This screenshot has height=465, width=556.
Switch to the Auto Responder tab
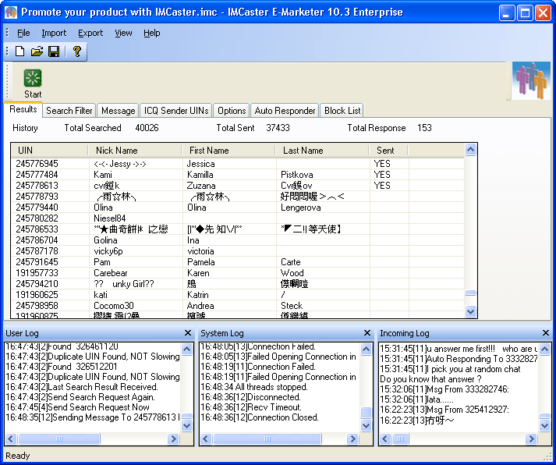coord(285,111)
